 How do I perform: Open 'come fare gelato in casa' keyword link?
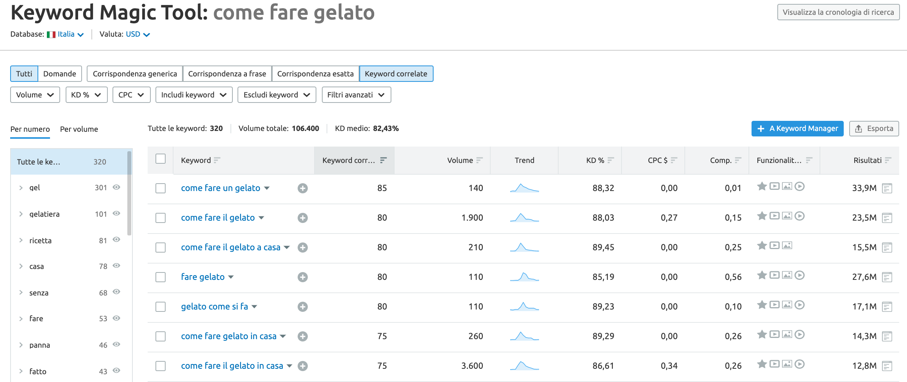point(229,336)
